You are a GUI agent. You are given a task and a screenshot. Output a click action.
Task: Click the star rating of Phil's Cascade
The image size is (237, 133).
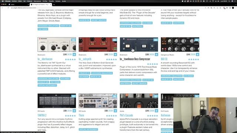(153, 116)
